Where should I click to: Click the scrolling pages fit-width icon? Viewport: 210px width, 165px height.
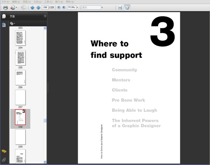pos(120,8)
